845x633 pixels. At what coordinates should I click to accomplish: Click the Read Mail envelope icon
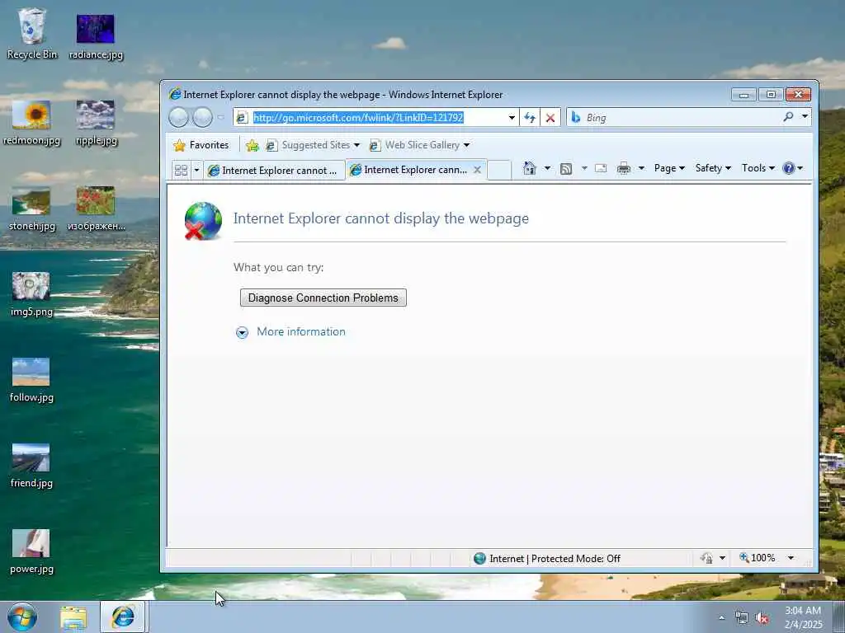pyautogui.click(x=601, y=168)
